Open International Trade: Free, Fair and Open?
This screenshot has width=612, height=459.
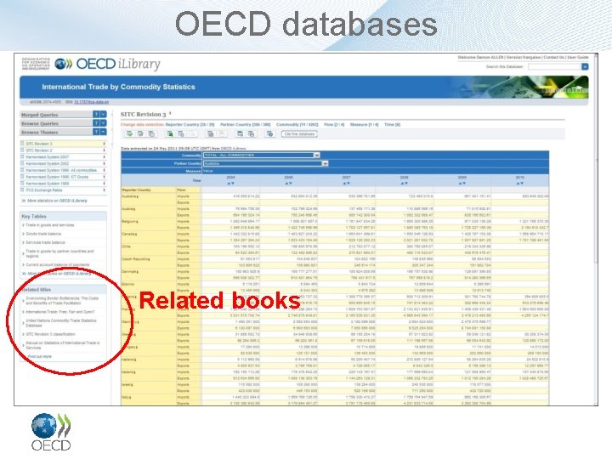60,312
